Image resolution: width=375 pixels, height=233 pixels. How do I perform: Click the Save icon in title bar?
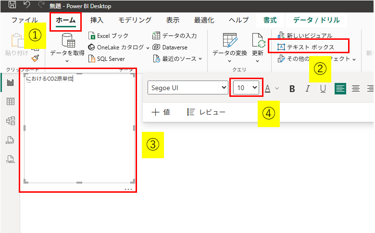point(12,5)
